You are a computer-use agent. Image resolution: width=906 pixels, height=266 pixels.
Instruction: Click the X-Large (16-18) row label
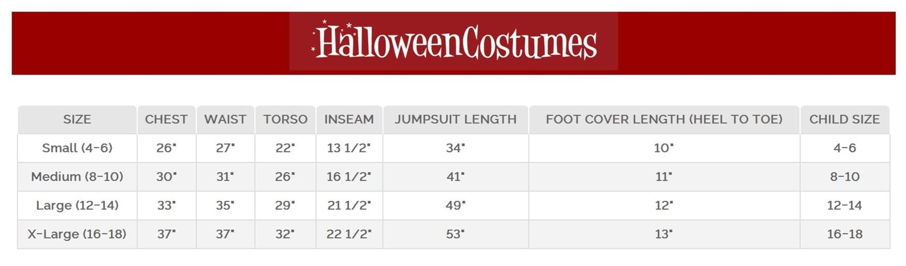point(77,234)
